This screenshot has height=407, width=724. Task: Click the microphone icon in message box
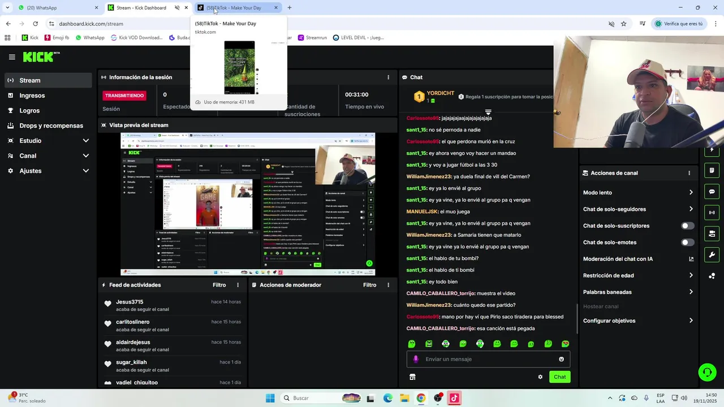(x=416, y=359)
